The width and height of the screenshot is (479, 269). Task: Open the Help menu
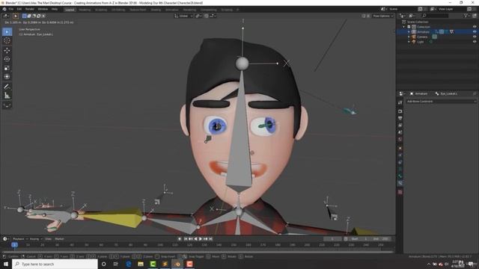coord(55,10)
